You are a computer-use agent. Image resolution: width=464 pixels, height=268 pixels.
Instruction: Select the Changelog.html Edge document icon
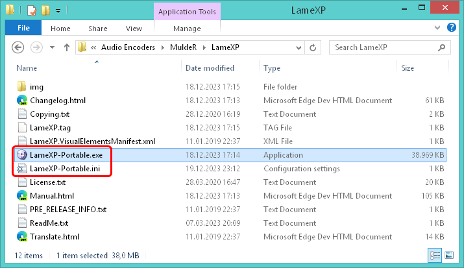pos(22,101)
